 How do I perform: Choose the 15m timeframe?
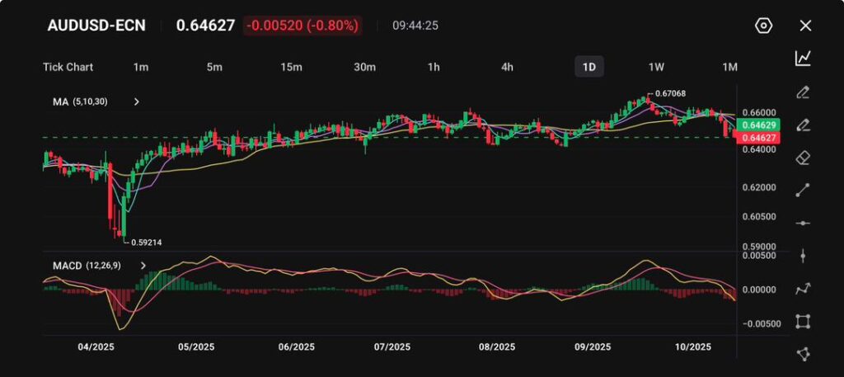[291, 67]
